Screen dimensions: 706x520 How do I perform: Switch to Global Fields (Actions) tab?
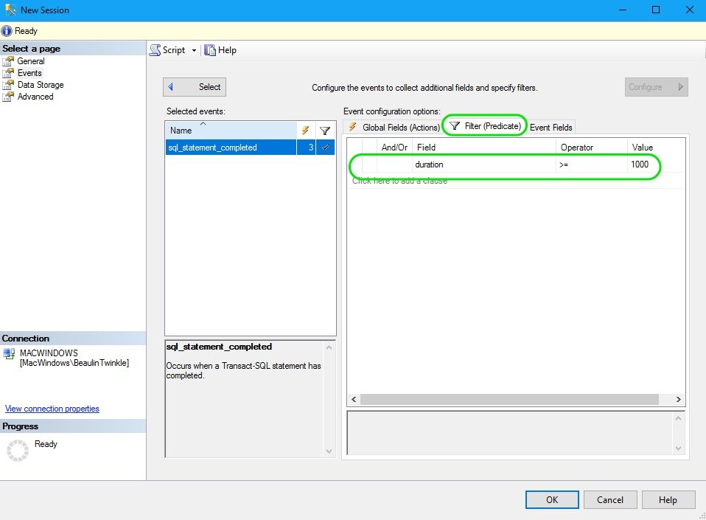pos(394,127)
